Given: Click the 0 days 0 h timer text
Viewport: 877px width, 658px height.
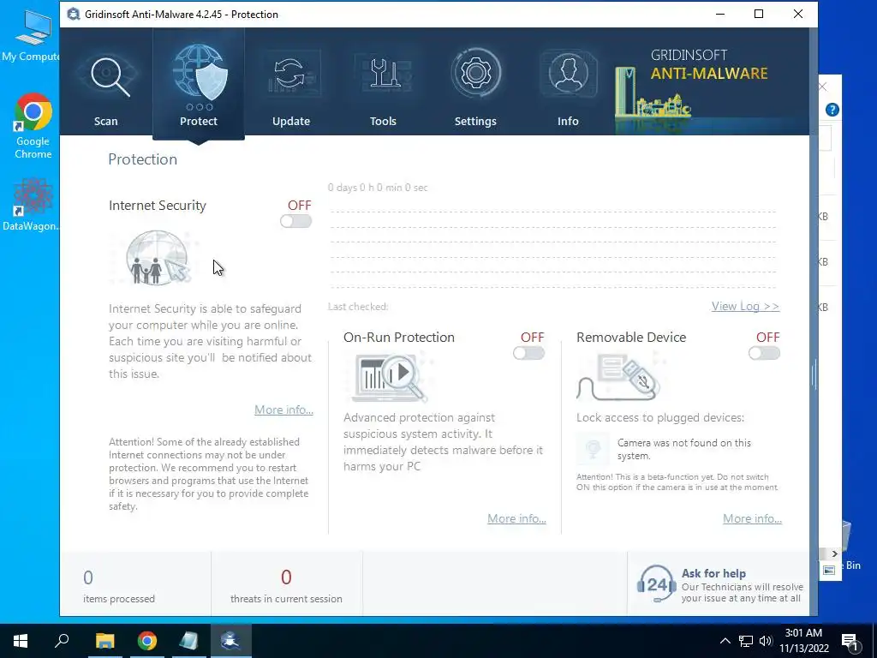Looking at the screenshot, I should (378, 188).
